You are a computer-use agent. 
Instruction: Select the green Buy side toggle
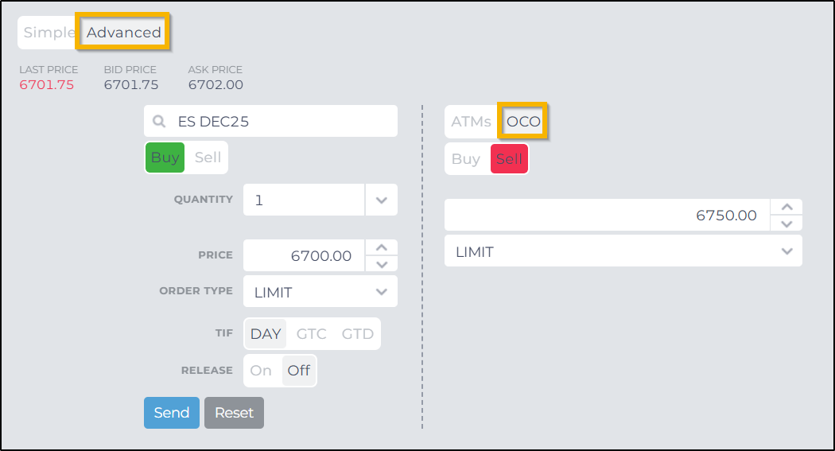tap(165, 157)
